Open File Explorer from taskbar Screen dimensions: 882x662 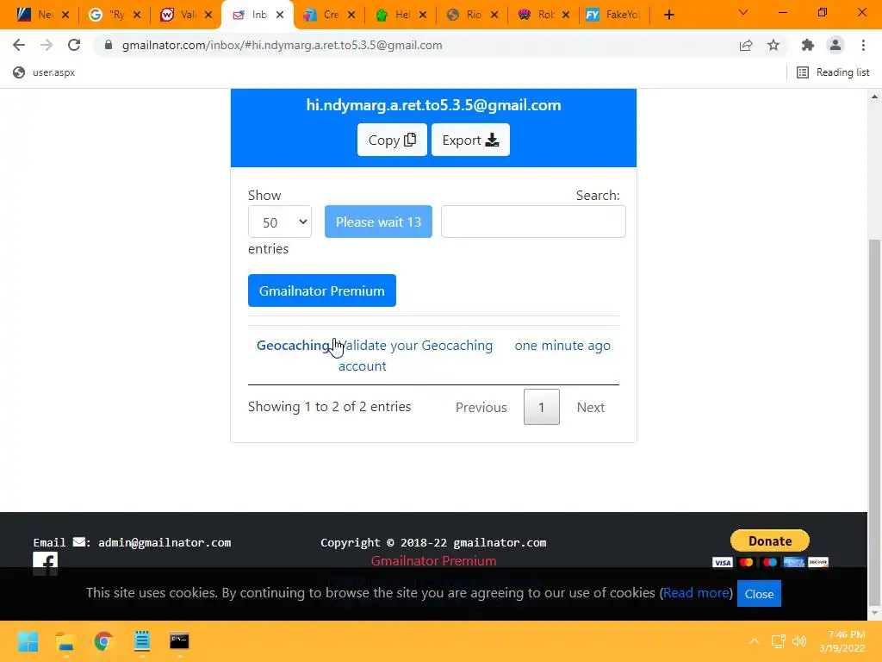click(65, 641)
